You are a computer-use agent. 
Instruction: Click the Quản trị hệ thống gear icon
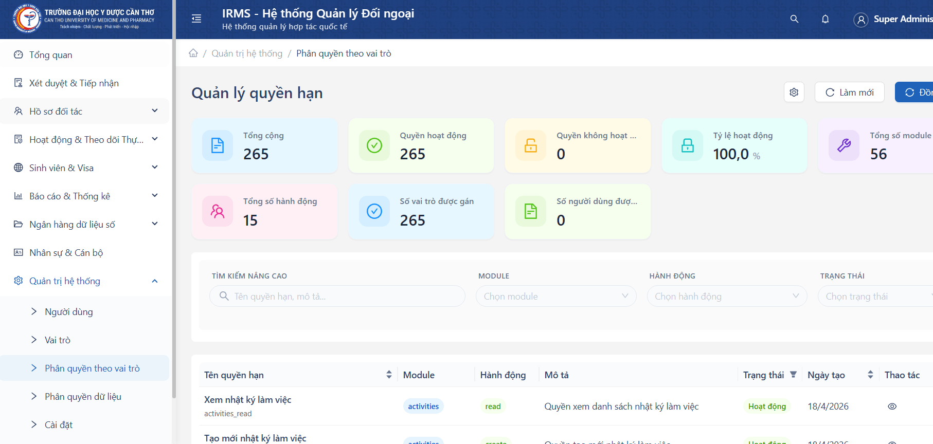tap(19, 281)
